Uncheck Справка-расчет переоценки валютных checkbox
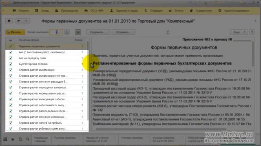261x146 pixels. pos(11,88)
